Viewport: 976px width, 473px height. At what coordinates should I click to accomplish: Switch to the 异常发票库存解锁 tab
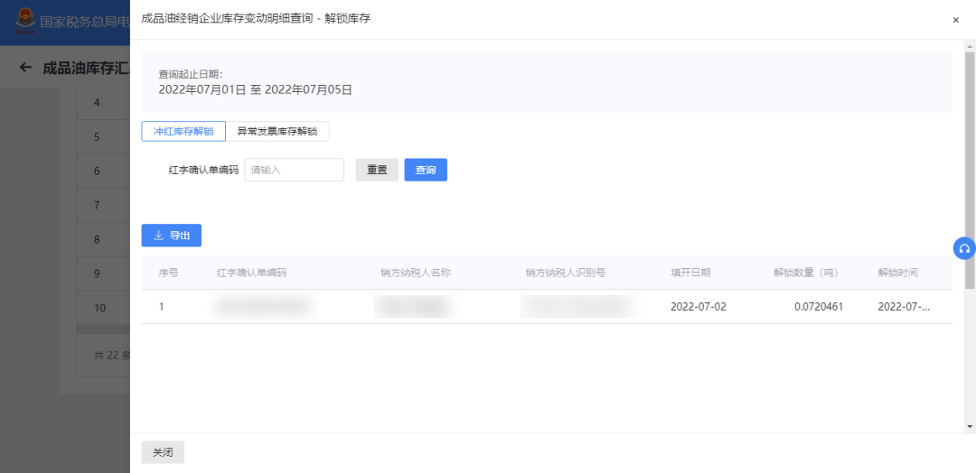point(277,132)
